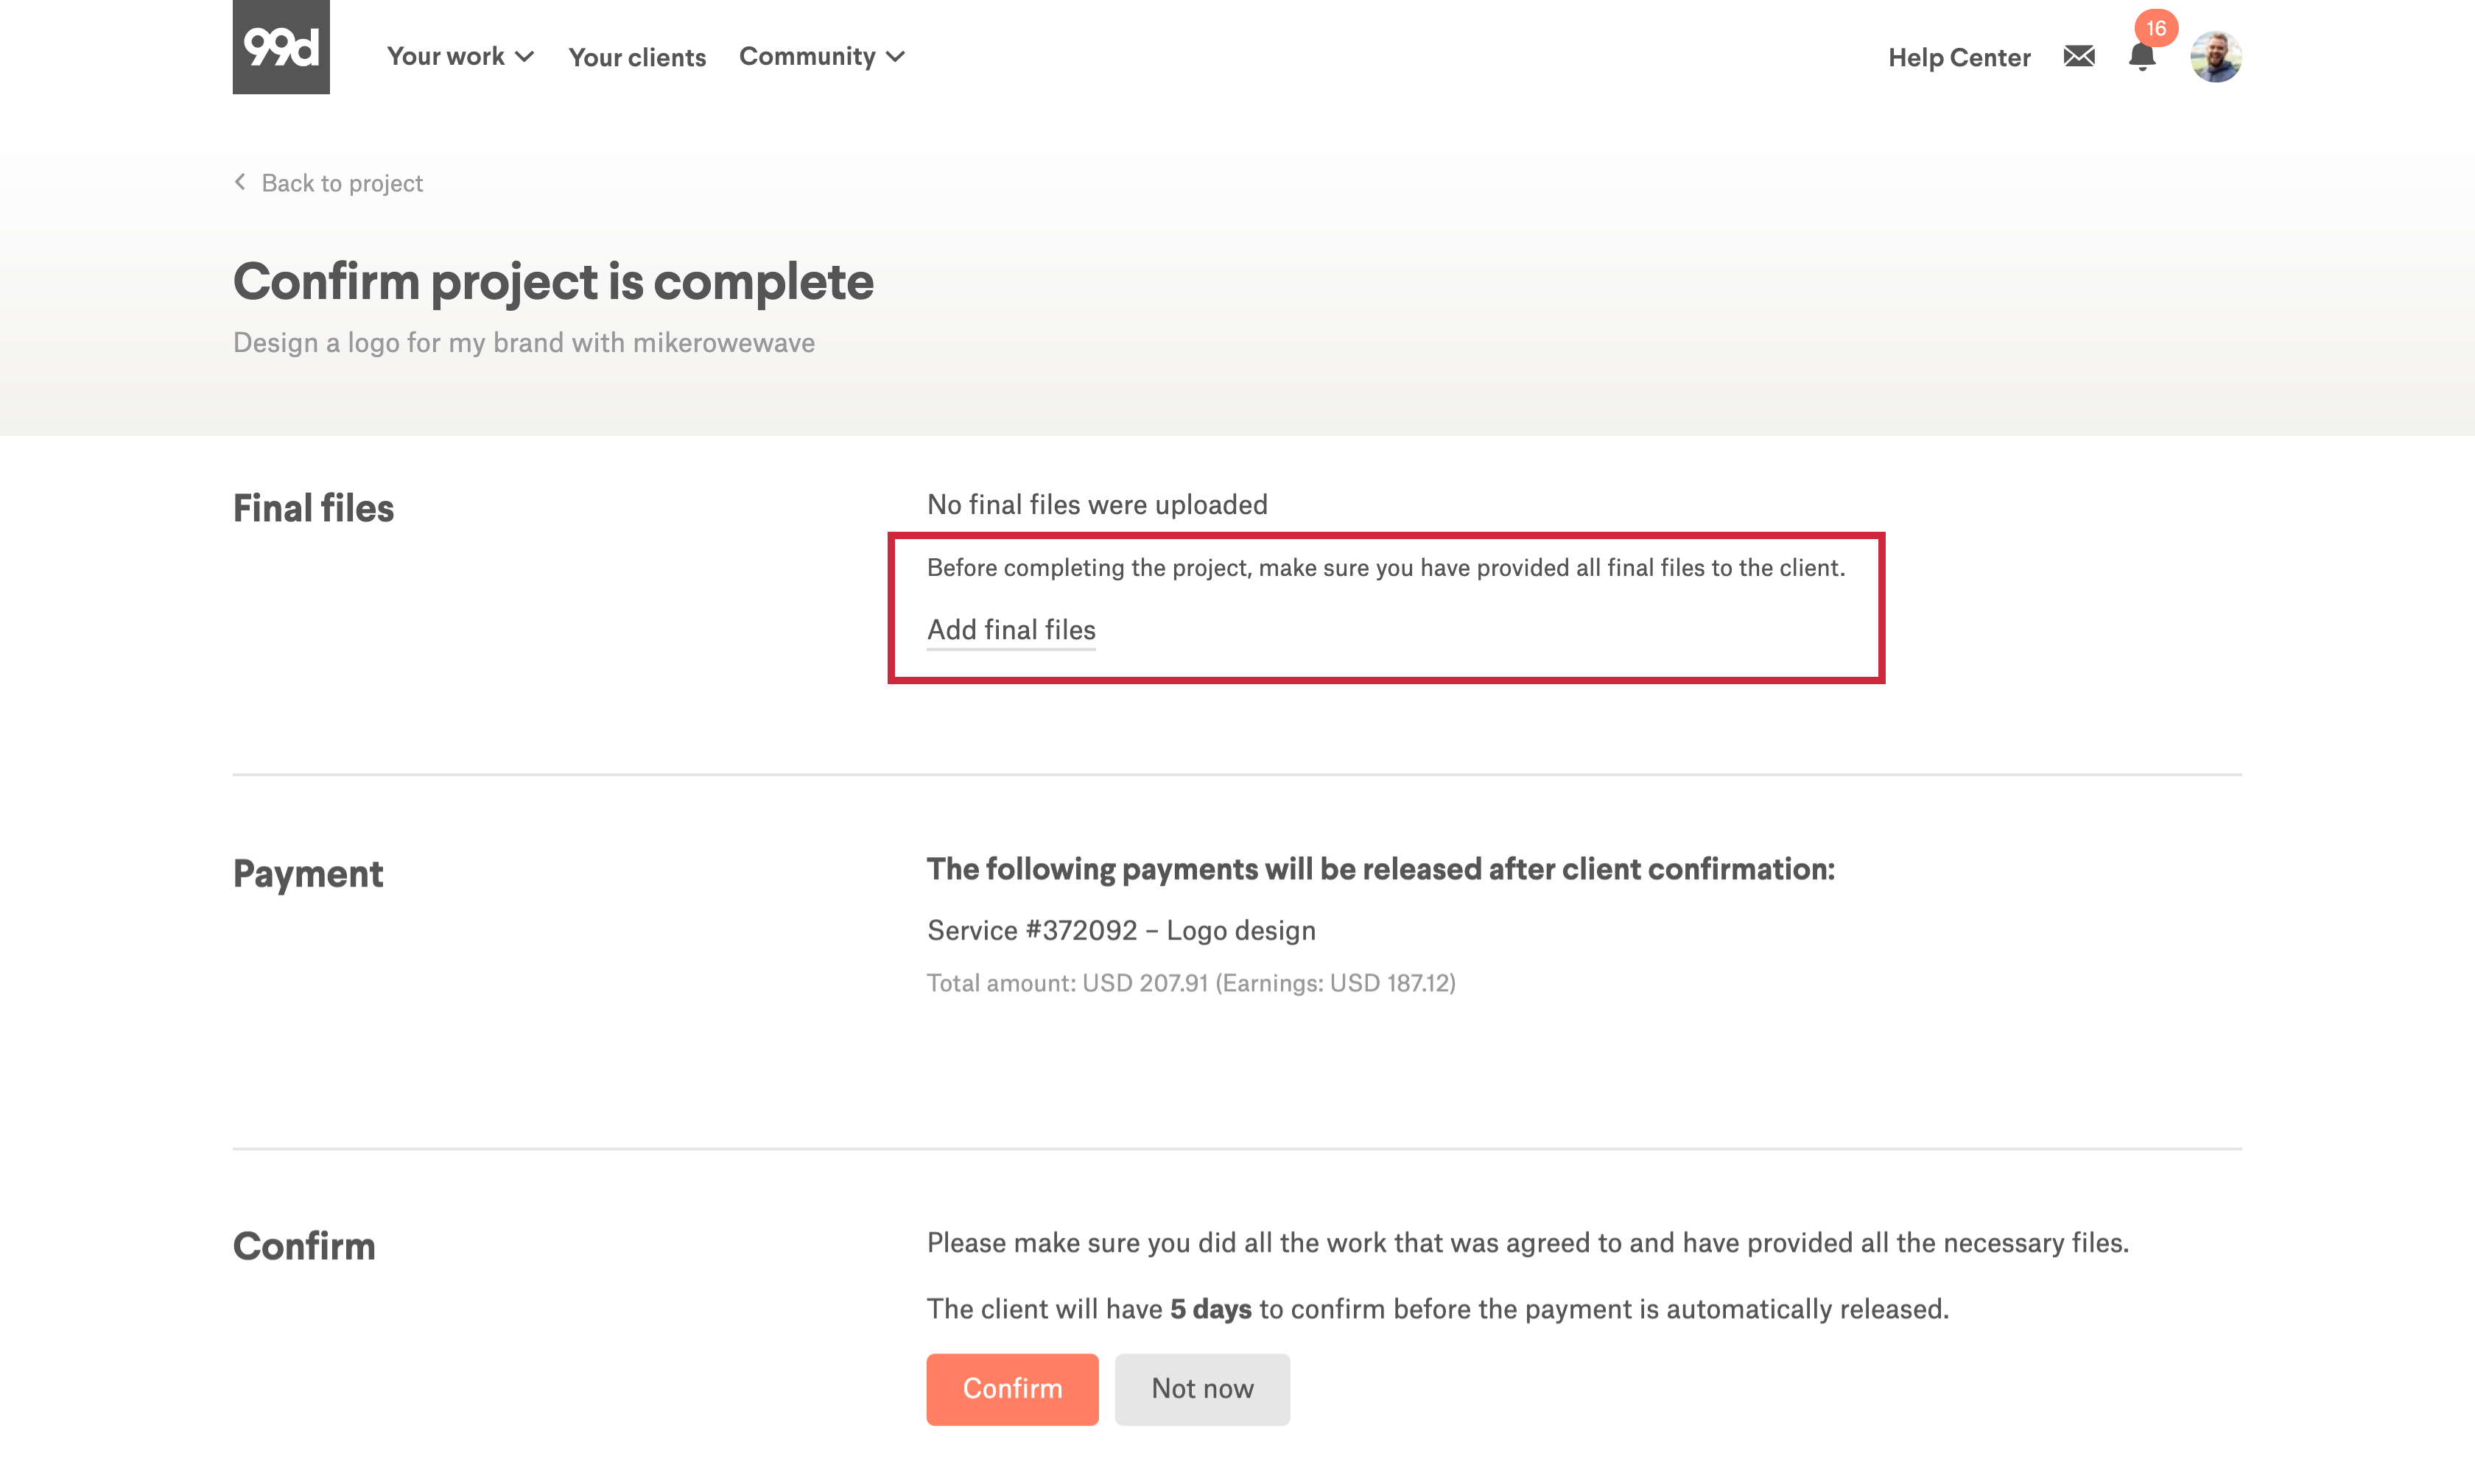Viewport: 2475px width, 1484px height.
Task: Return via Back to project link
Action: point(342,183)
